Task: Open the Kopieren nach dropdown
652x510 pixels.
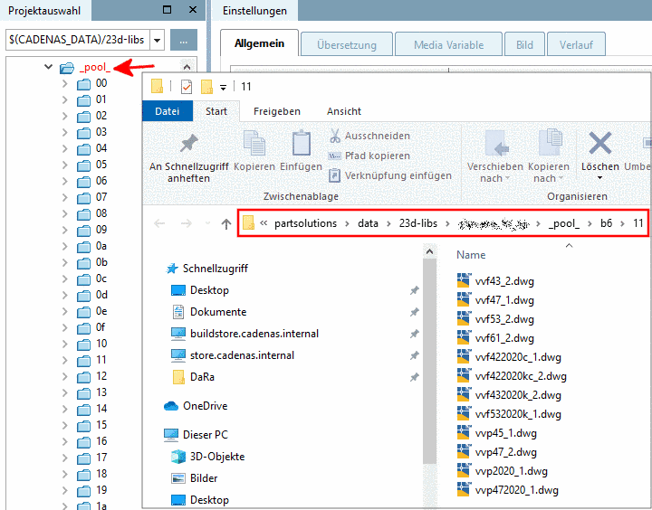Action: tap(549, 173)
